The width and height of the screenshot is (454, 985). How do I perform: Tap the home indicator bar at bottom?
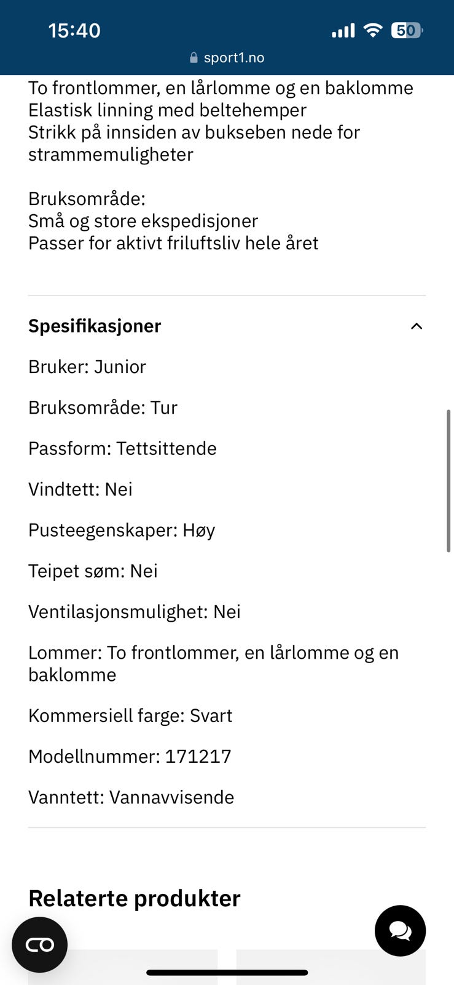pyautogui.click(x=227, y=973)
